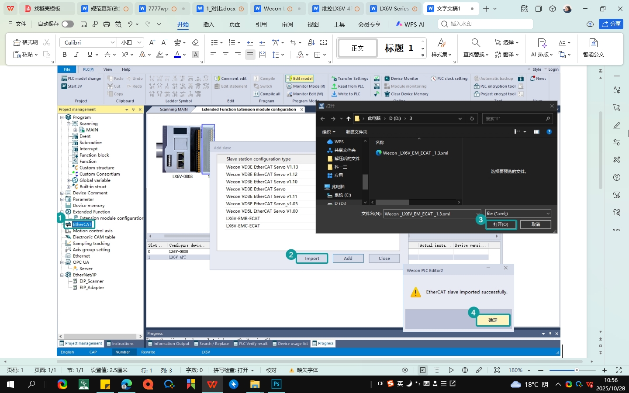Click the blue 分享 share button
The image size is (629, 393).
[611, 24]
